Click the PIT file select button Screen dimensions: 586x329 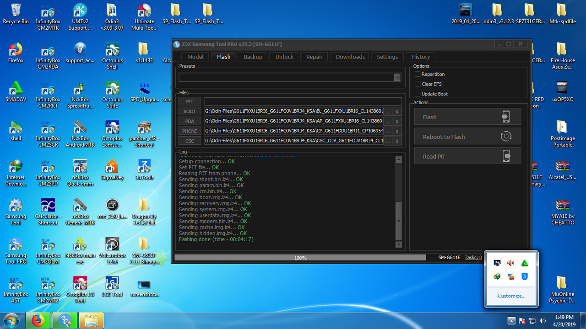point(190,101)
